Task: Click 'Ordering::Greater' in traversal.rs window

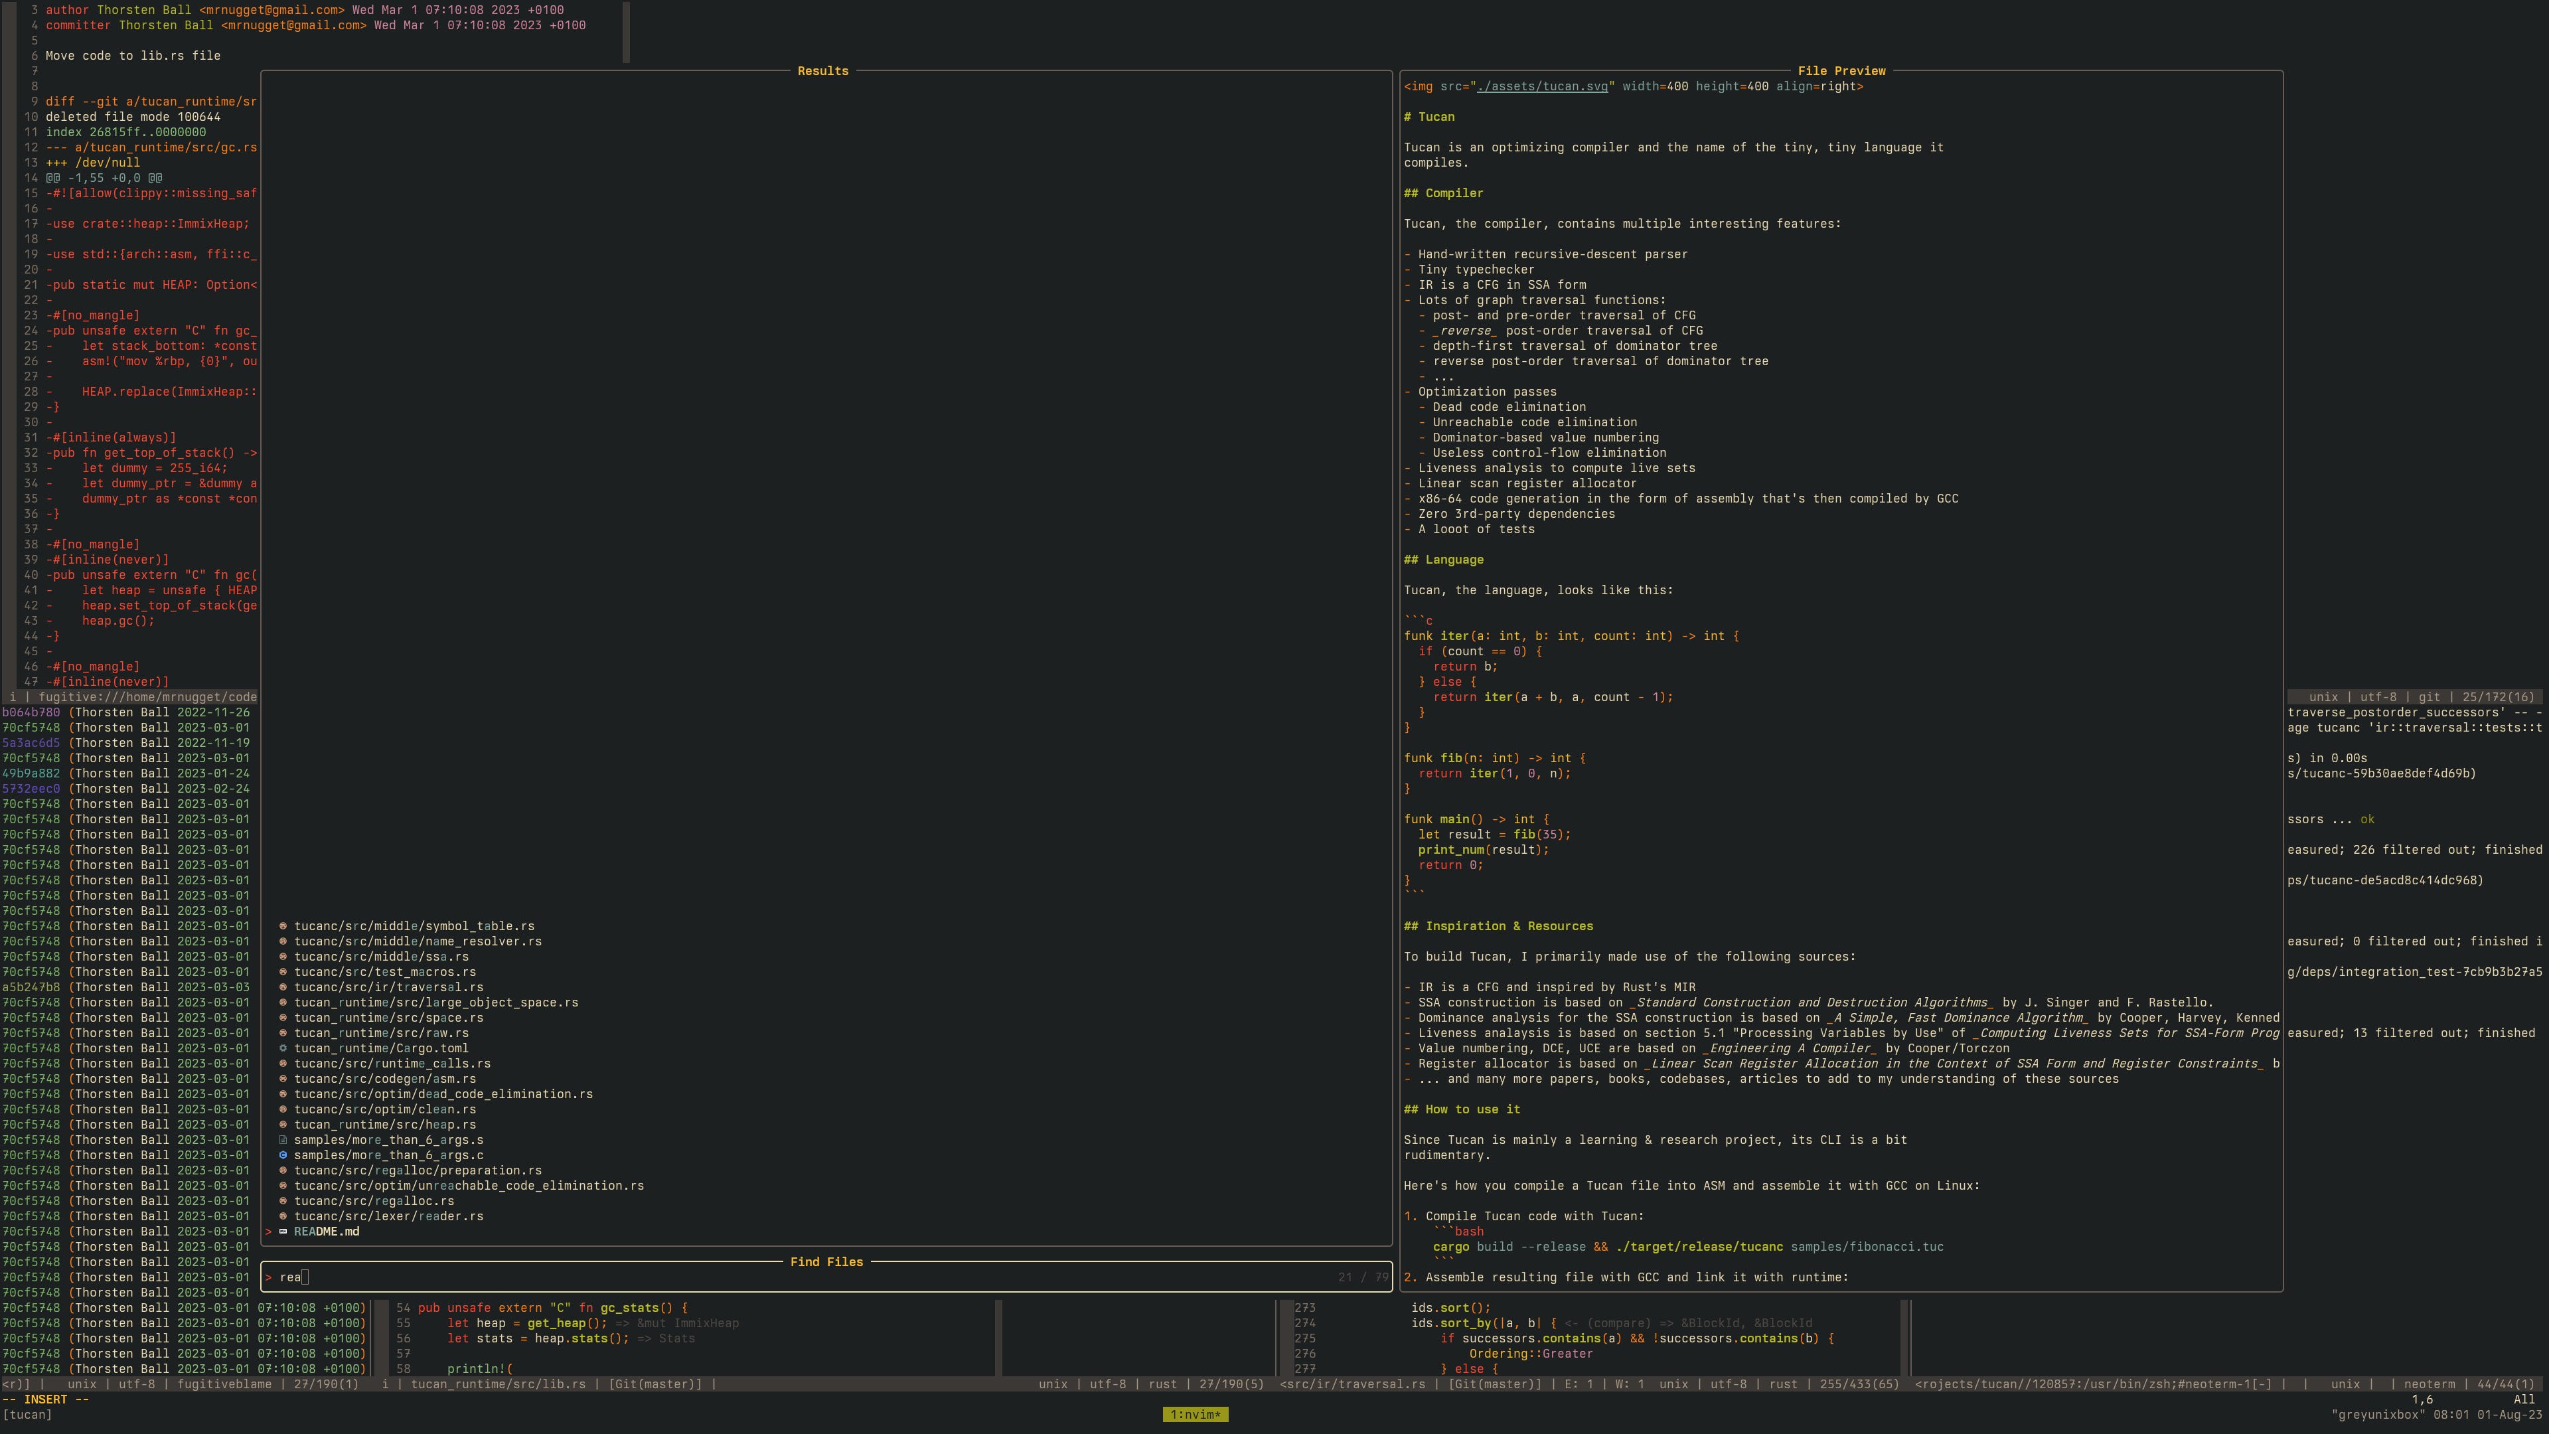Action: point(1531,1354)
